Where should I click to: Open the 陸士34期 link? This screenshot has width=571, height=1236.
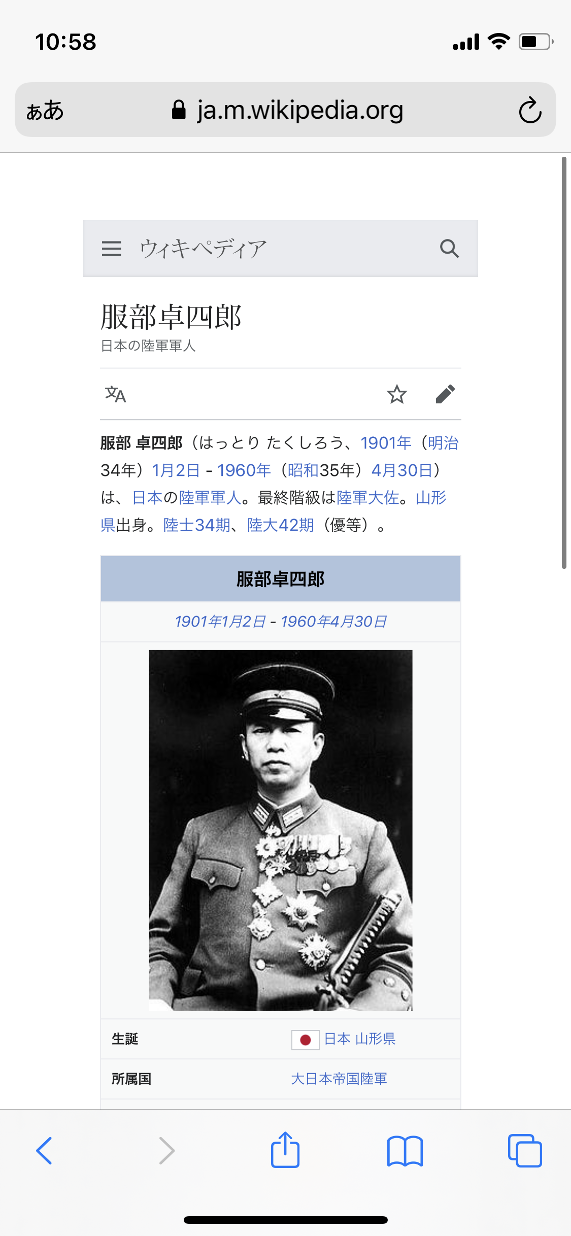[197, 525]
